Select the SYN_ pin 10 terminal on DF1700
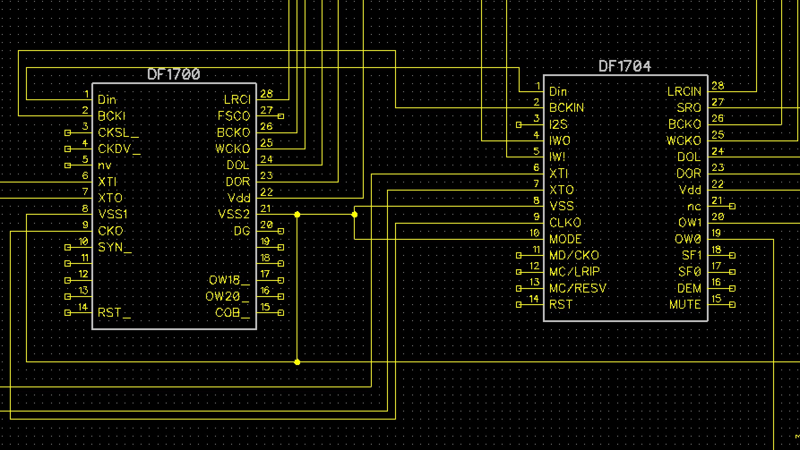800x450 pixels. click(68, 247)
